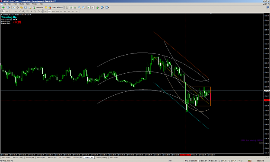Click the For Help, press F1 text
This screenshot has width=270, height=162.
pos(6,161)
